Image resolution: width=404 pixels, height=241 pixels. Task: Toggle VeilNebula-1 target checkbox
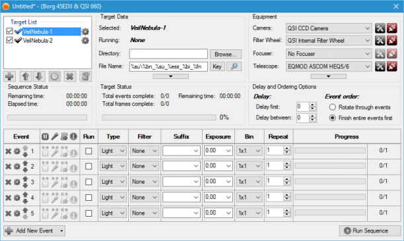[x=9, y=32]
